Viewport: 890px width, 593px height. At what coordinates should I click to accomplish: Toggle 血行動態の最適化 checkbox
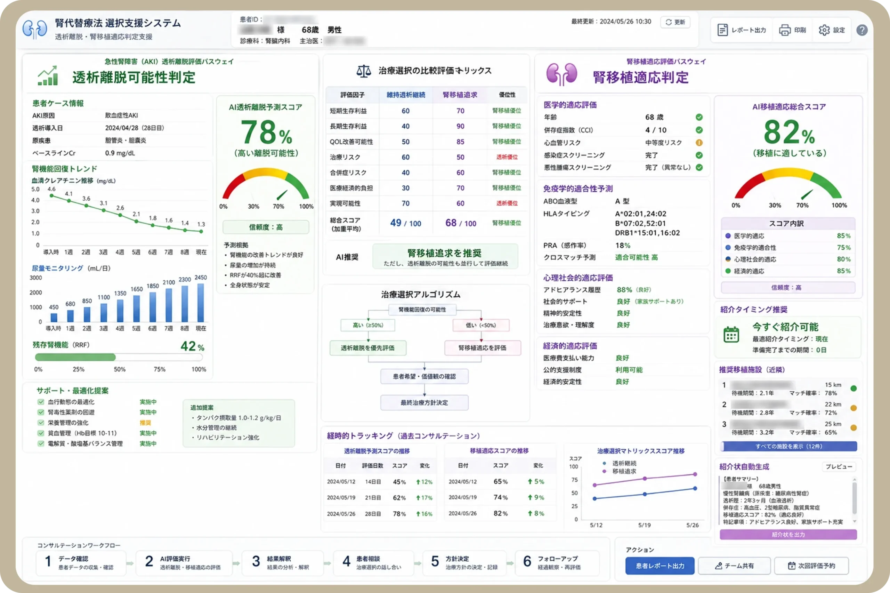tap(40, 402)
